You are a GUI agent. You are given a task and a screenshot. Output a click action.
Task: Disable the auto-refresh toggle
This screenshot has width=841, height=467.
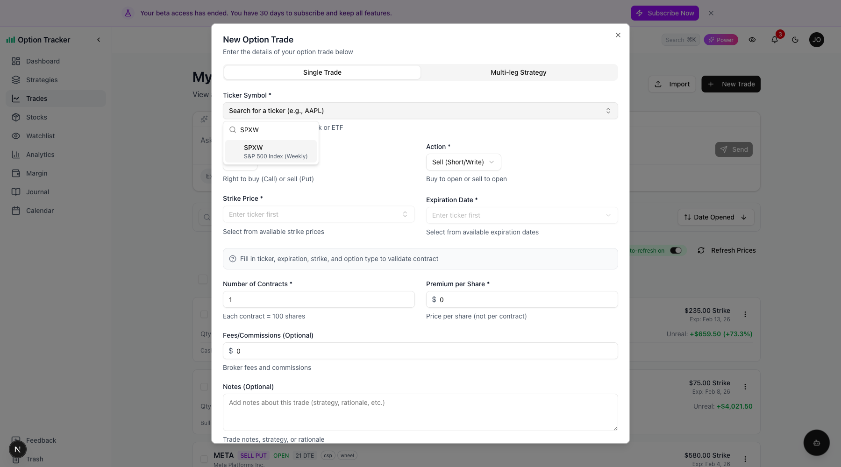point(676,250)
